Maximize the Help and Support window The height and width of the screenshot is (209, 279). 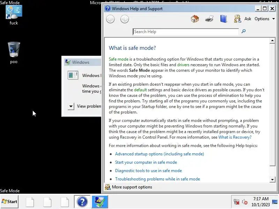coord(265,8)
